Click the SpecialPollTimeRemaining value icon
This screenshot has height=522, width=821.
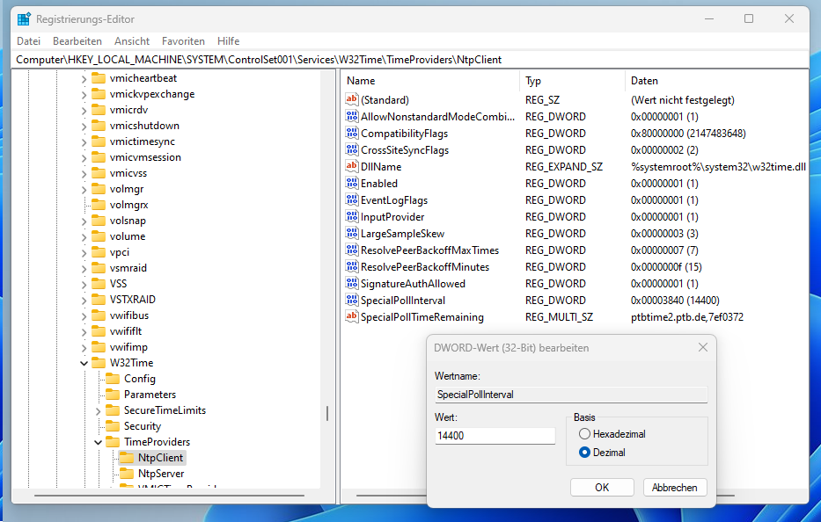[352, 316]
